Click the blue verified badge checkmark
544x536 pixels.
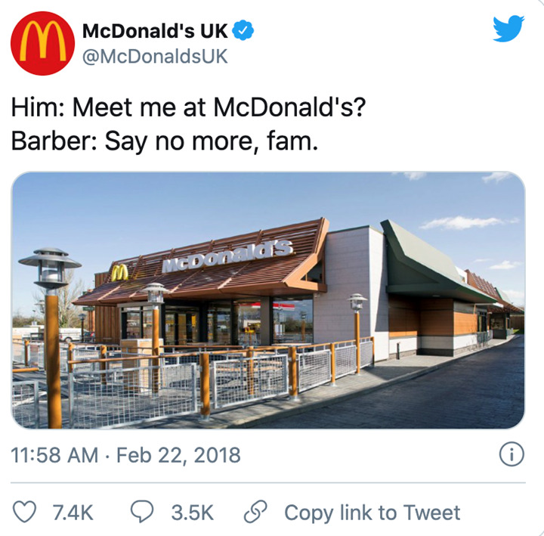point(243,30)
